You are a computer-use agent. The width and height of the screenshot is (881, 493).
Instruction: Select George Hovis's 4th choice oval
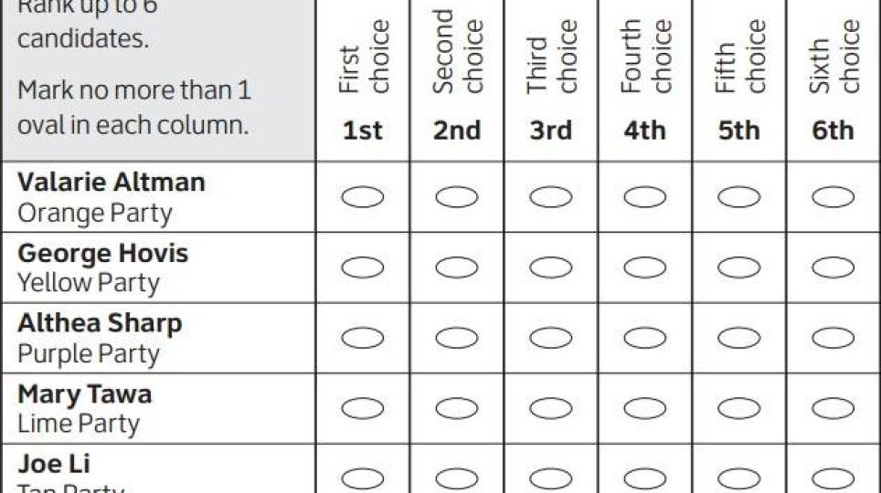pos(645,267)
